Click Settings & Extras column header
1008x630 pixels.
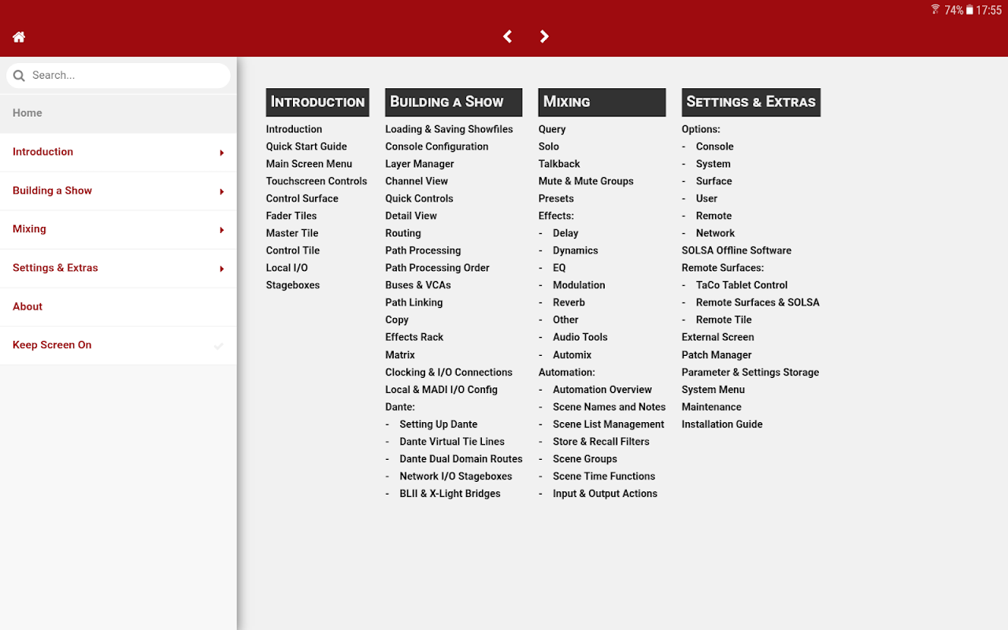pos(750,102)
